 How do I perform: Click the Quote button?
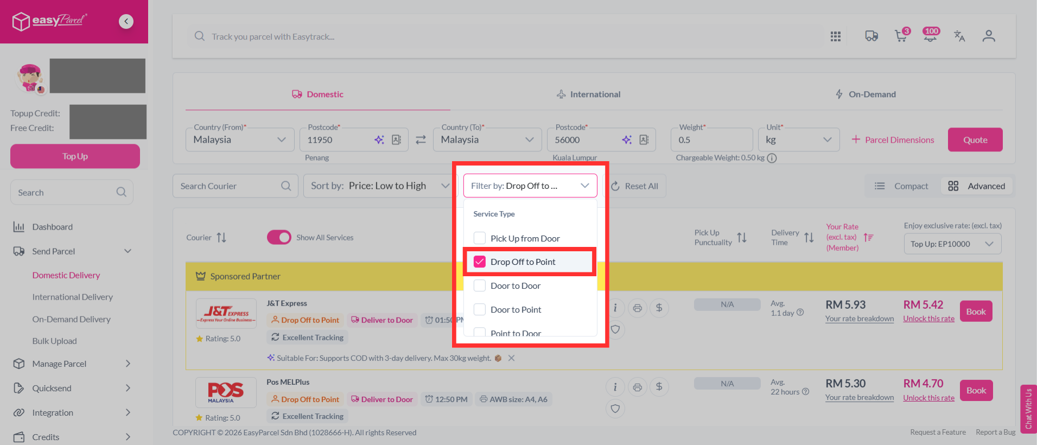tap(975, 140)
